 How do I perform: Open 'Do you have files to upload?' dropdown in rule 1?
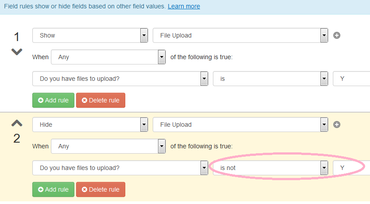pyautogui.click(x=120, y=79)
